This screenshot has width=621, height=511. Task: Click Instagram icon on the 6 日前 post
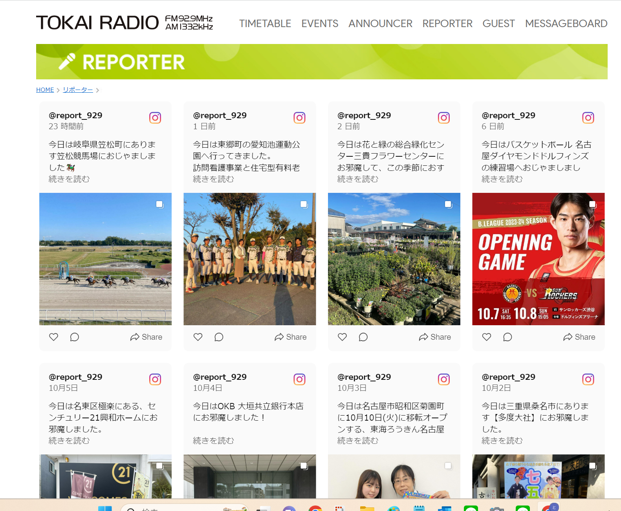click(588, 118)
